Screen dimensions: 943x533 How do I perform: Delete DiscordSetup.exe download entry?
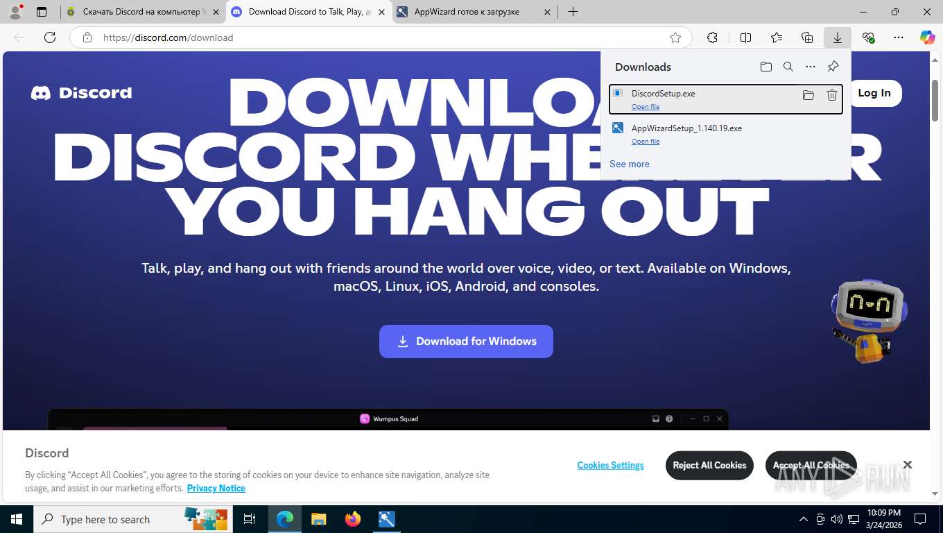[x=832, y=95]
